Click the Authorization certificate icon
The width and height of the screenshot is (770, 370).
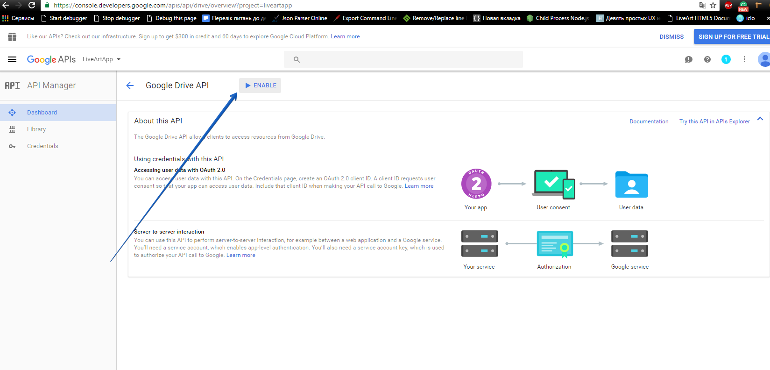tap(555, 244)
